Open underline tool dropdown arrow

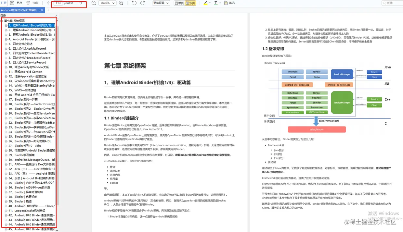coord(220,3)
